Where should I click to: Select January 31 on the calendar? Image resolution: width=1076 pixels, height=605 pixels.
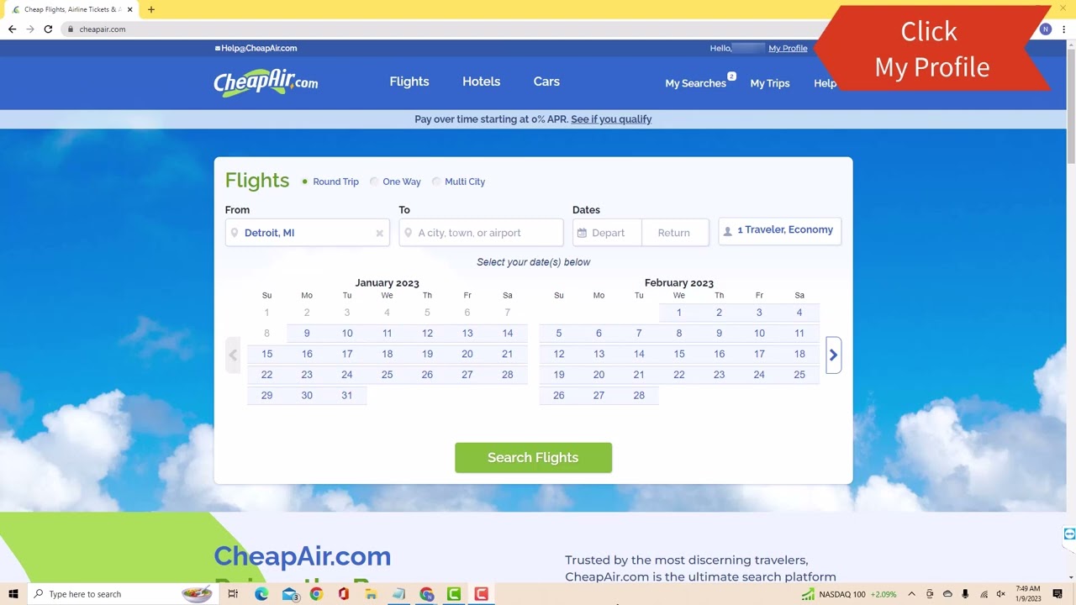346,395
